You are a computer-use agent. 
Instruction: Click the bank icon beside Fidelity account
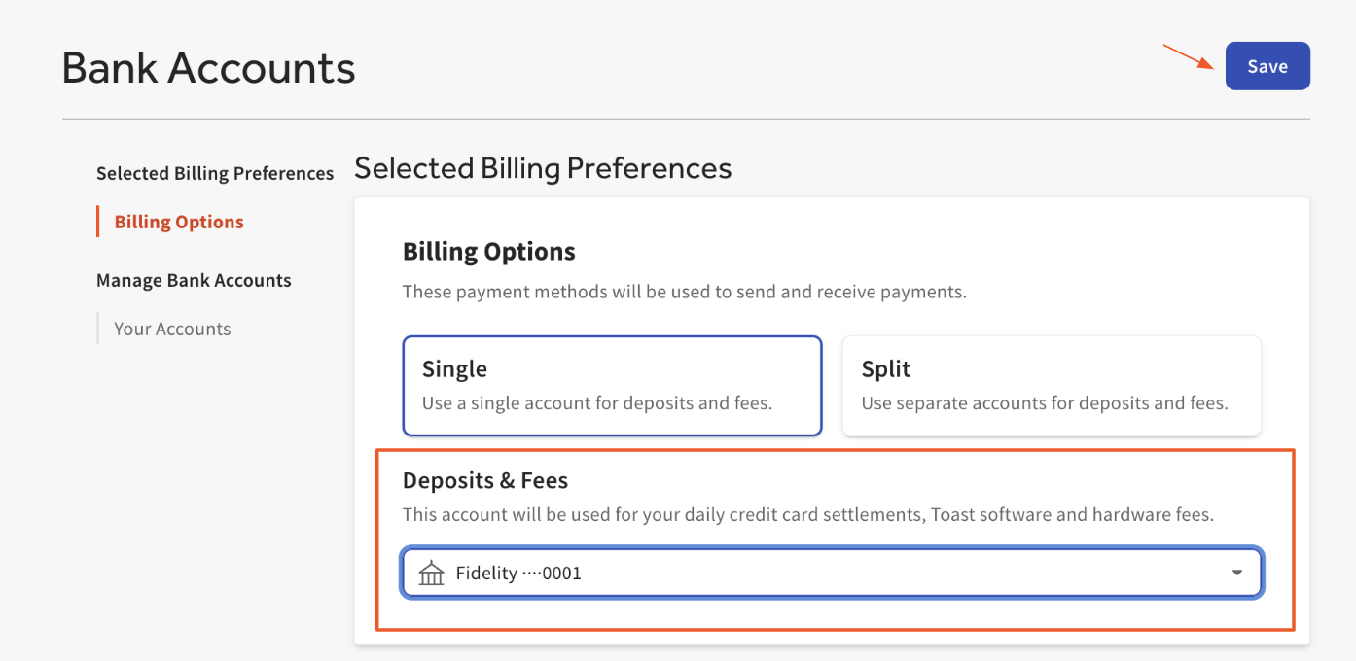tap(432, 573)
